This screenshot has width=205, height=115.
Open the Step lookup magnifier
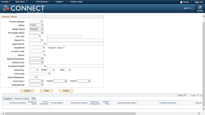click(70, 70)
